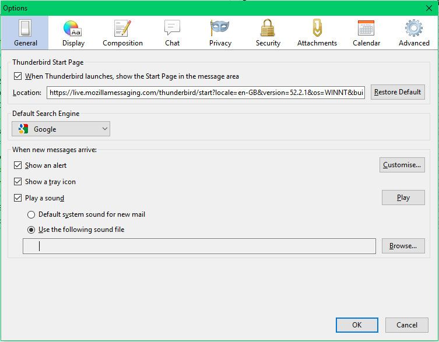Select Use the following sound file
The height and width of the screenshot is (342, 439).
click(31, 230)
